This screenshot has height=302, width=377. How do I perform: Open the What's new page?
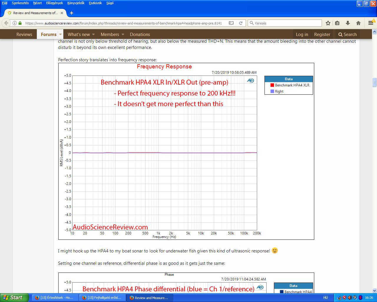pyautogui.click(x=79, y=35)
